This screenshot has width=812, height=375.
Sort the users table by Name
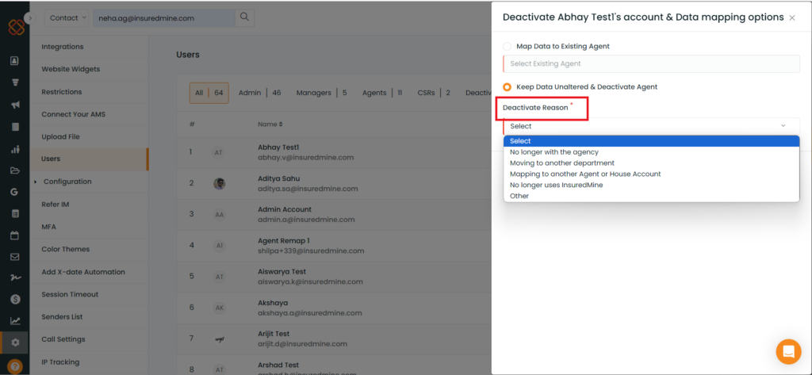click(x=270, y=124)
